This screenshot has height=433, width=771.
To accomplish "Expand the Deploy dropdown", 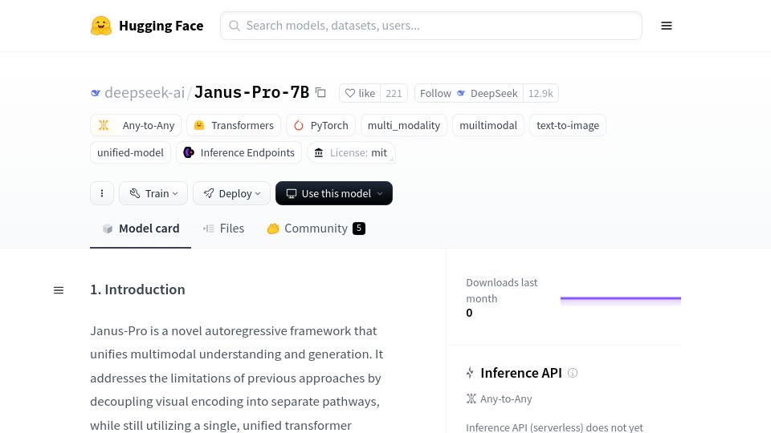I will coord(231,193).
